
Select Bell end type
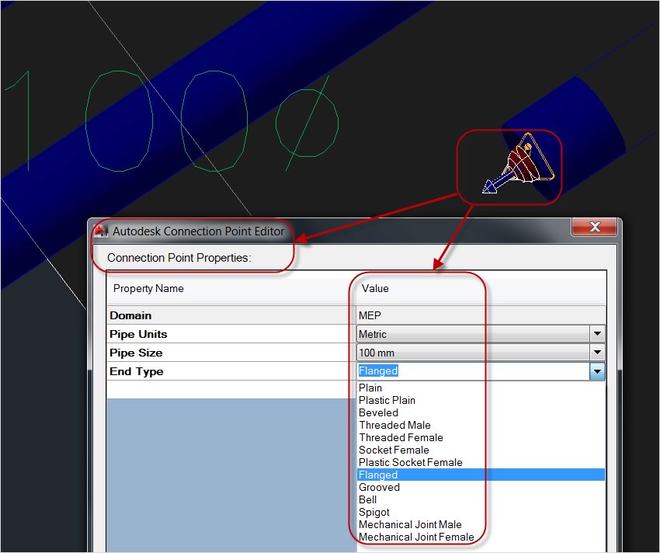368,499
